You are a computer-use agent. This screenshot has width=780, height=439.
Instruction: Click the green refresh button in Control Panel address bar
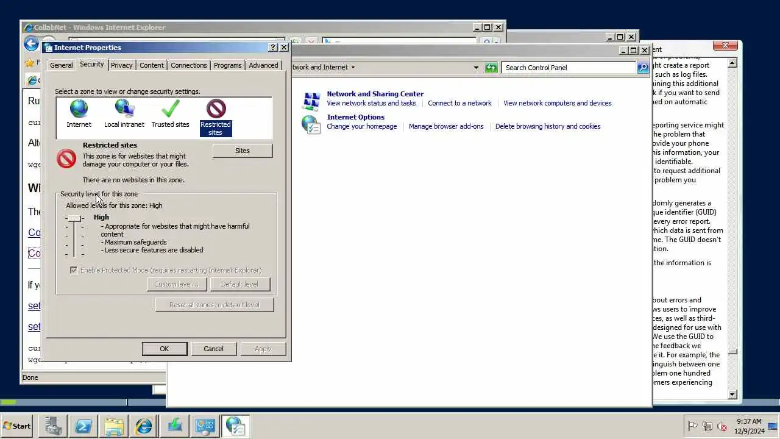(491, 68)
